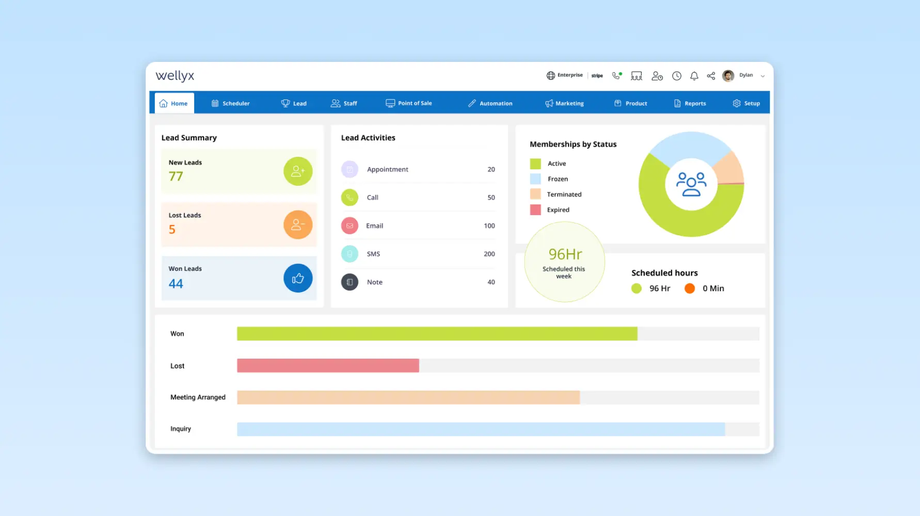Click the Lead Summary heading
The image size is (920, 516).
[189, 138]
